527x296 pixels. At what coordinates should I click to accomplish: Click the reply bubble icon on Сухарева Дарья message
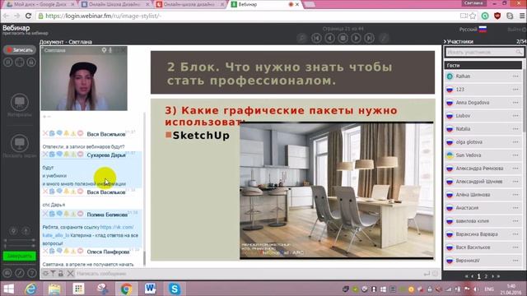59,154
